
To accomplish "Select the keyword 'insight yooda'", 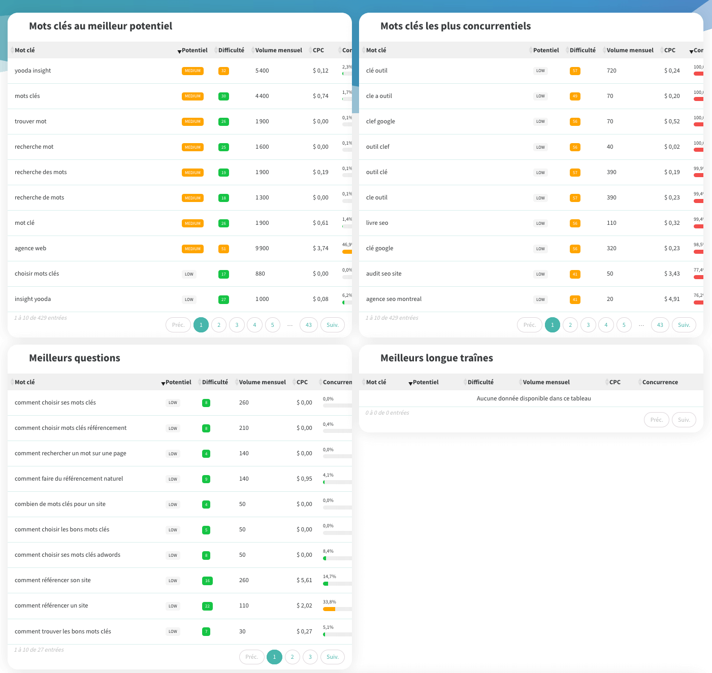I will coord(33,299).
